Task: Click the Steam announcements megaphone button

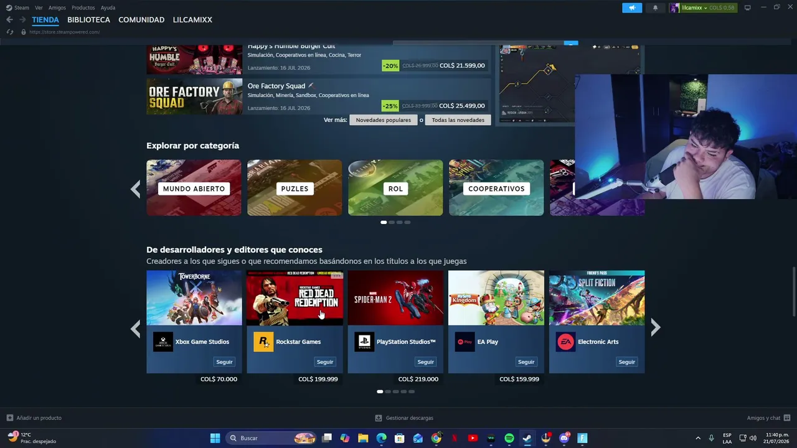Action: (x=632, y=8)
